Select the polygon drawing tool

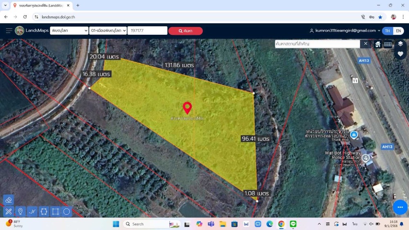[44, 212]
